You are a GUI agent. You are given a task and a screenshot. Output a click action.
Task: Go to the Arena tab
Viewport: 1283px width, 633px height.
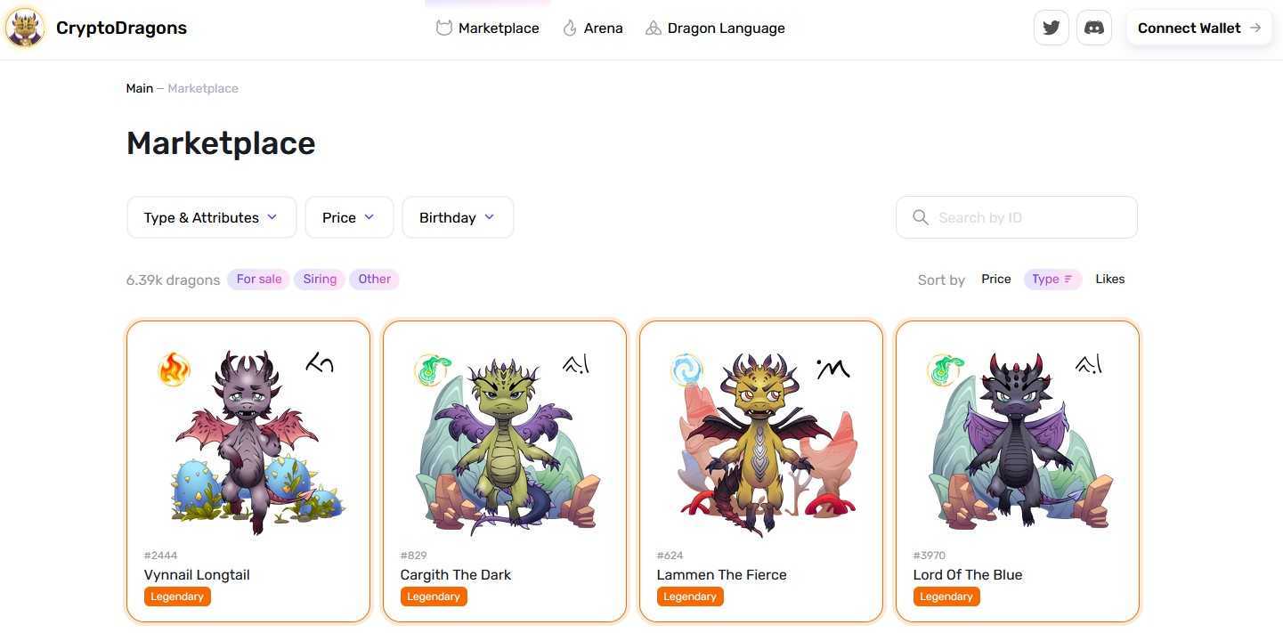593,28
